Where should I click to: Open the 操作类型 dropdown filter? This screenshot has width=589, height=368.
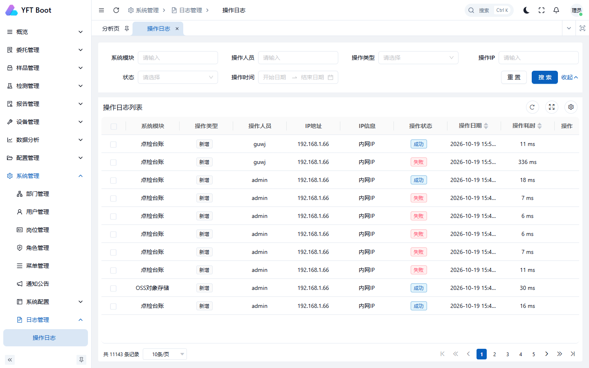pyautogui.click(x=418, y=58)
